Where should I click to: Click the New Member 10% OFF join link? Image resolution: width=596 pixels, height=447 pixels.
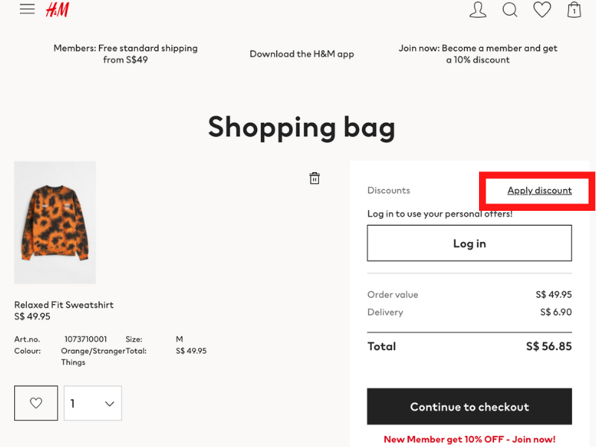469,440
